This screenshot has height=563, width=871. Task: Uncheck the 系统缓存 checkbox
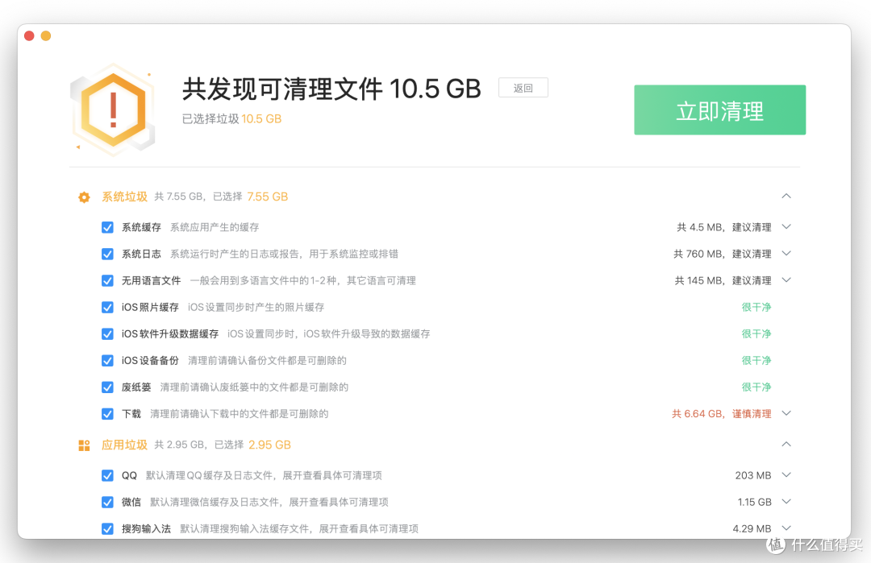[108, 227]
